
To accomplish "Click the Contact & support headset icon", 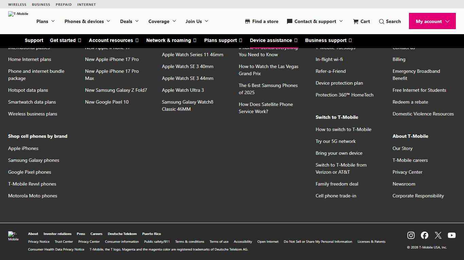I will [290, 21].
